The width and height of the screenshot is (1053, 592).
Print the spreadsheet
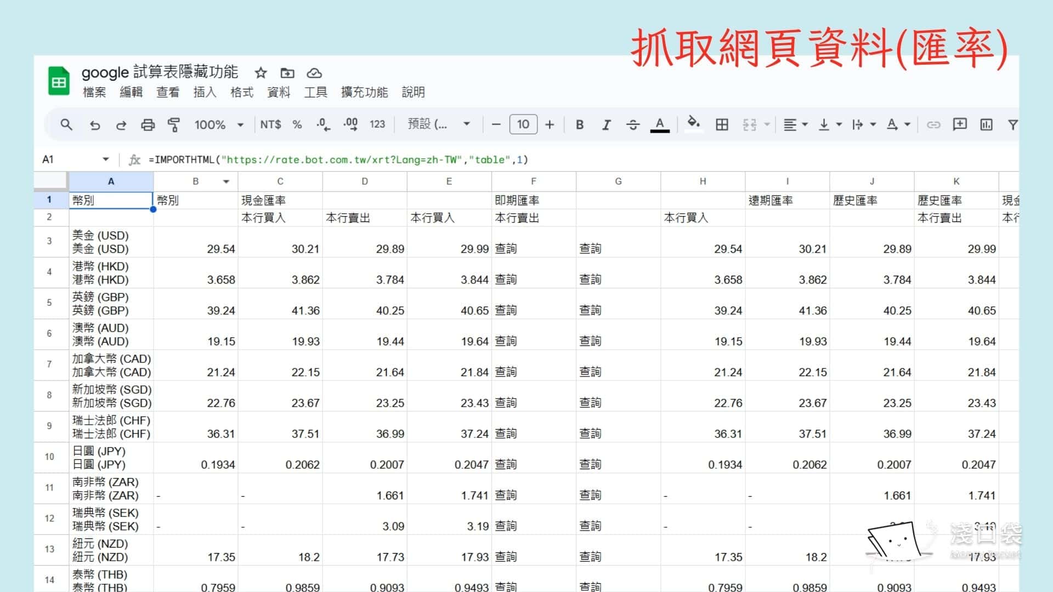(x=148, y=125)
